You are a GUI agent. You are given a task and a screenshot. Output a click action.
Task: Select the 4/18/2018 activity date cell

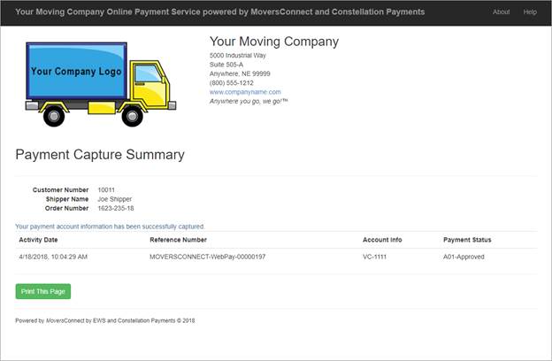pyautogui.click(x=52, y=257)
